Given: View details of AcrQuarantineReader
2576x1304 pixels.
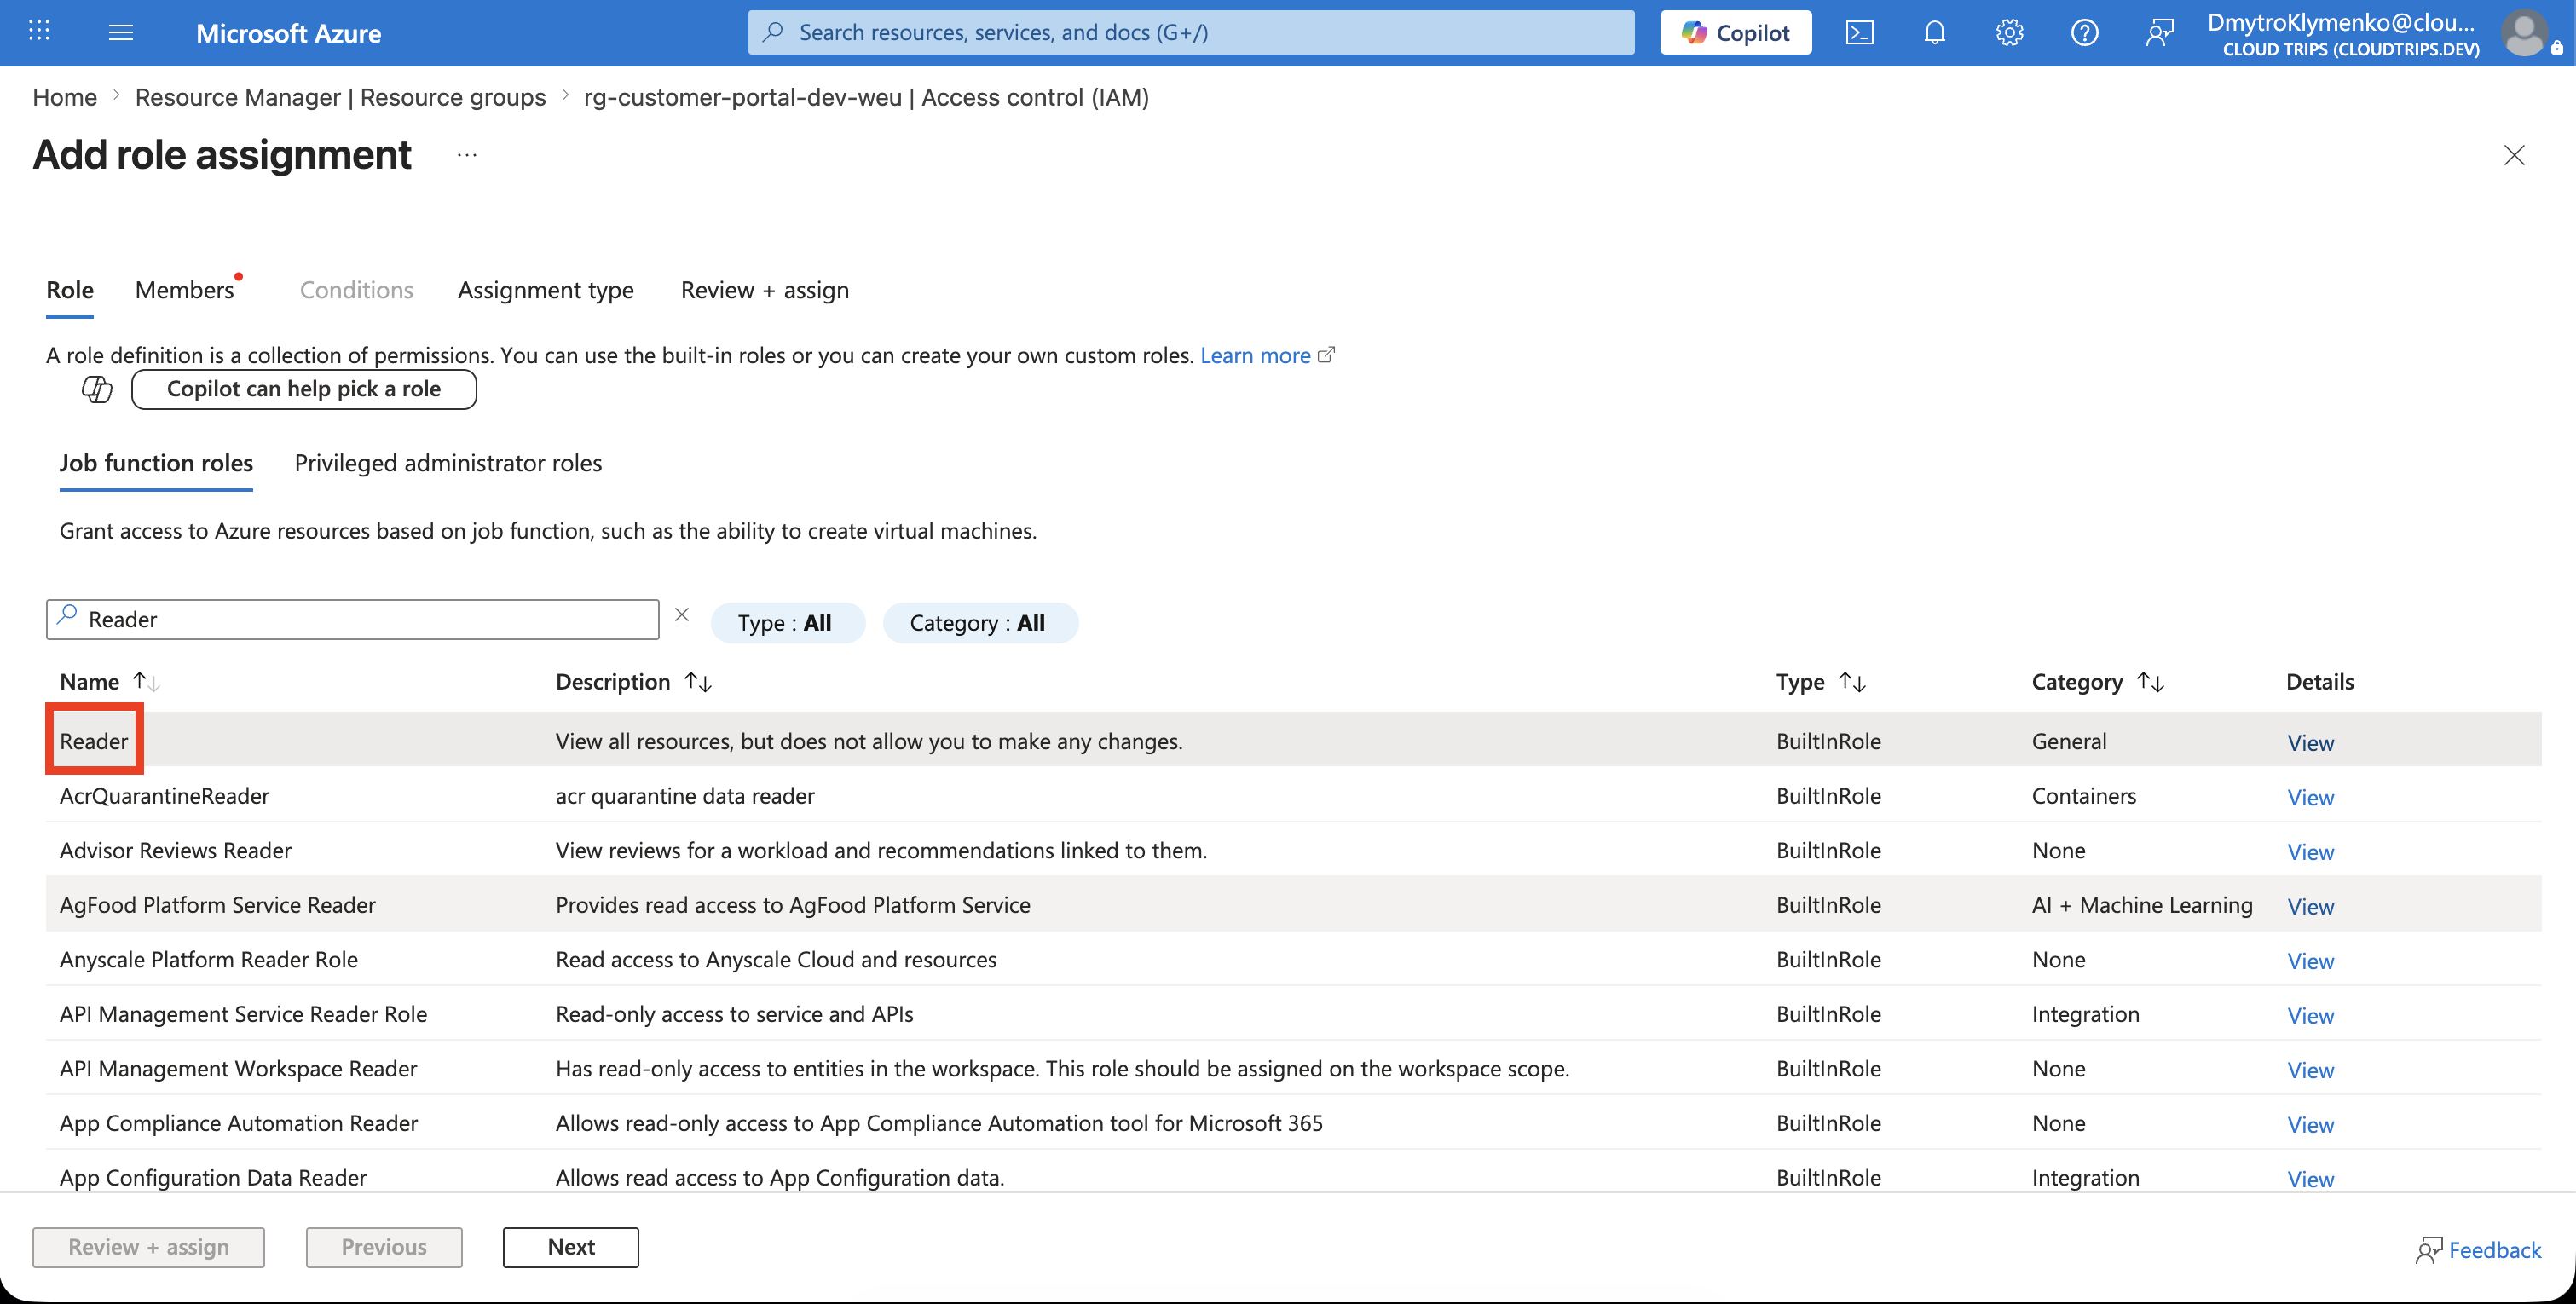Looking at the screenshot, I should [x=2310, y=797].
